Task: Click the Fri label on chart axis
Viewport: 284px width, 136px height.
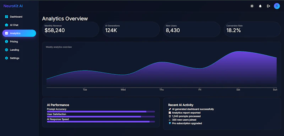Action: [200, 90]
